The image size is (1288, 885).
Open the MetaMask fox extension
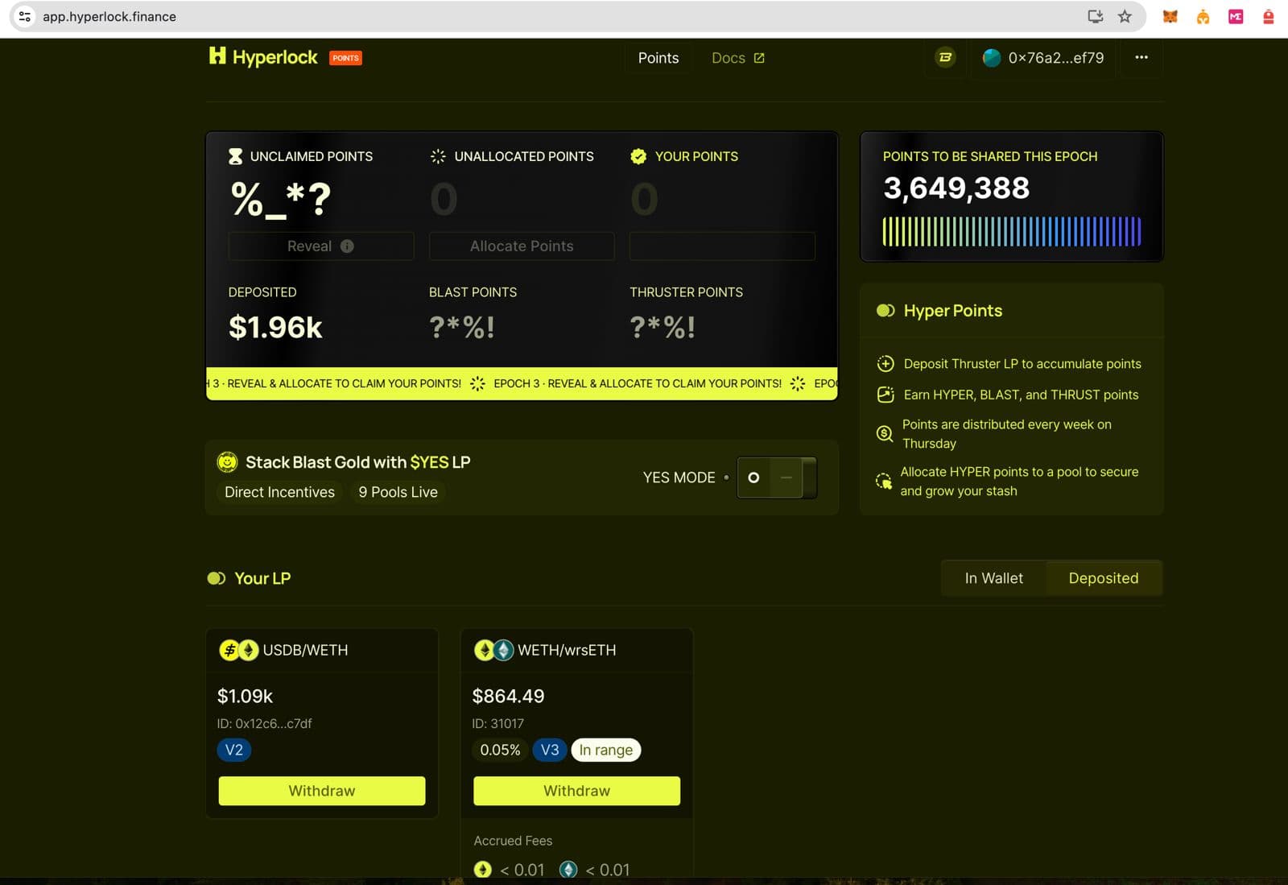1170,16
